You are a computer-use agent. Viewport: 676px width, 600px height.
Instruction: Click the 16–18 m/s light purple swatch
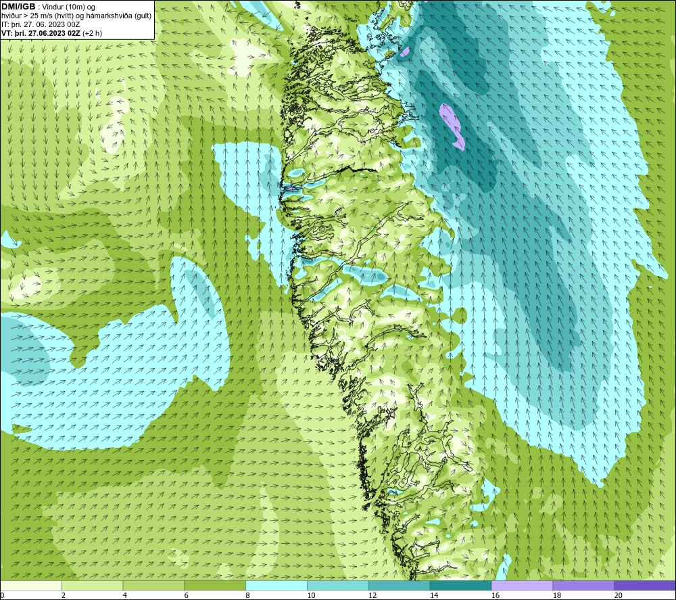point(522,585)
